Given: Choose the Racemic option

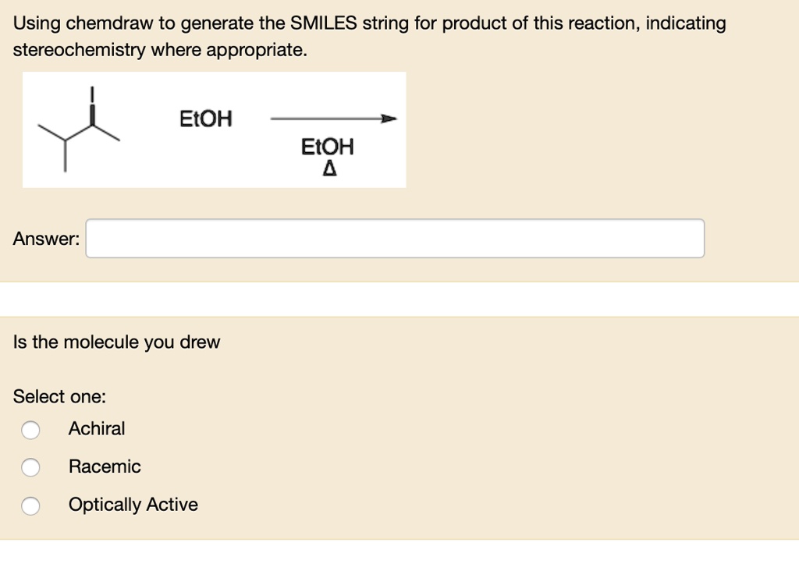Looking at the screenshot, I should (31, 467).
